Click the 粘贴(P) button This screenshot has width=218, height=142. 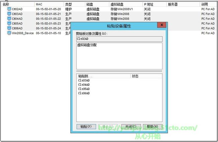click(x=86, y=127)
